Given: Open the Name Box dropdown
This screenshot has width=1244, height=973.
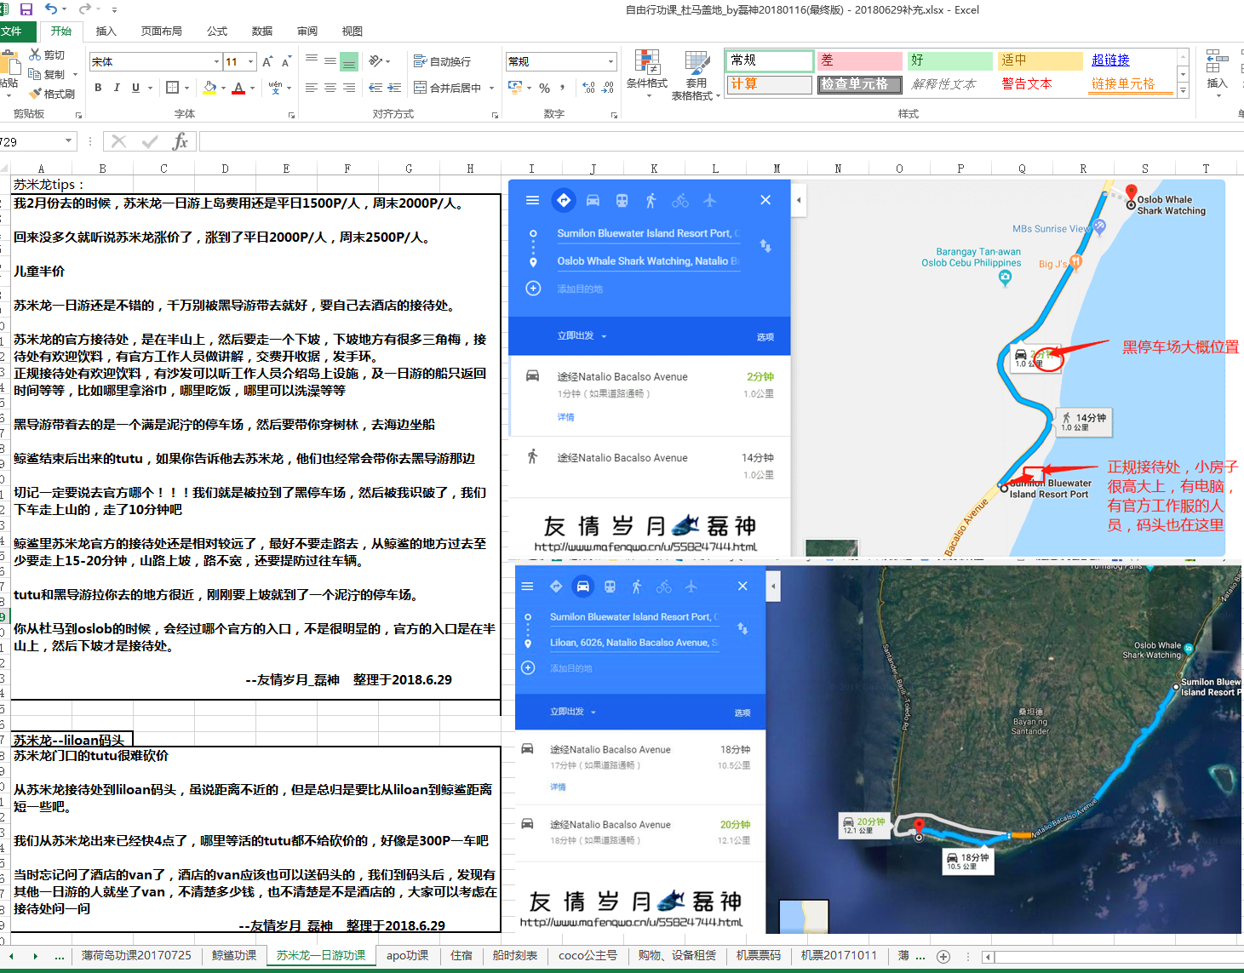Looking at the screenshot, I should click(69, 141).
